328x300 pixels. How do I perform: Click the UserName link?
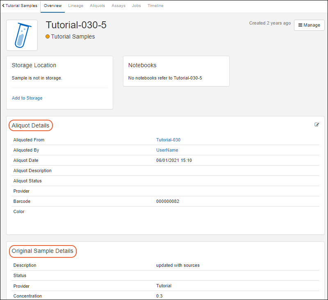pos(167,150)
